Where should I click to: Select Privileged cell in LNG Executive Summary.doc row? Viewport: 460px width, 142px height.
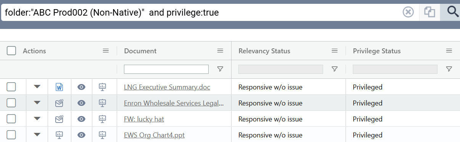click(403, 87)
